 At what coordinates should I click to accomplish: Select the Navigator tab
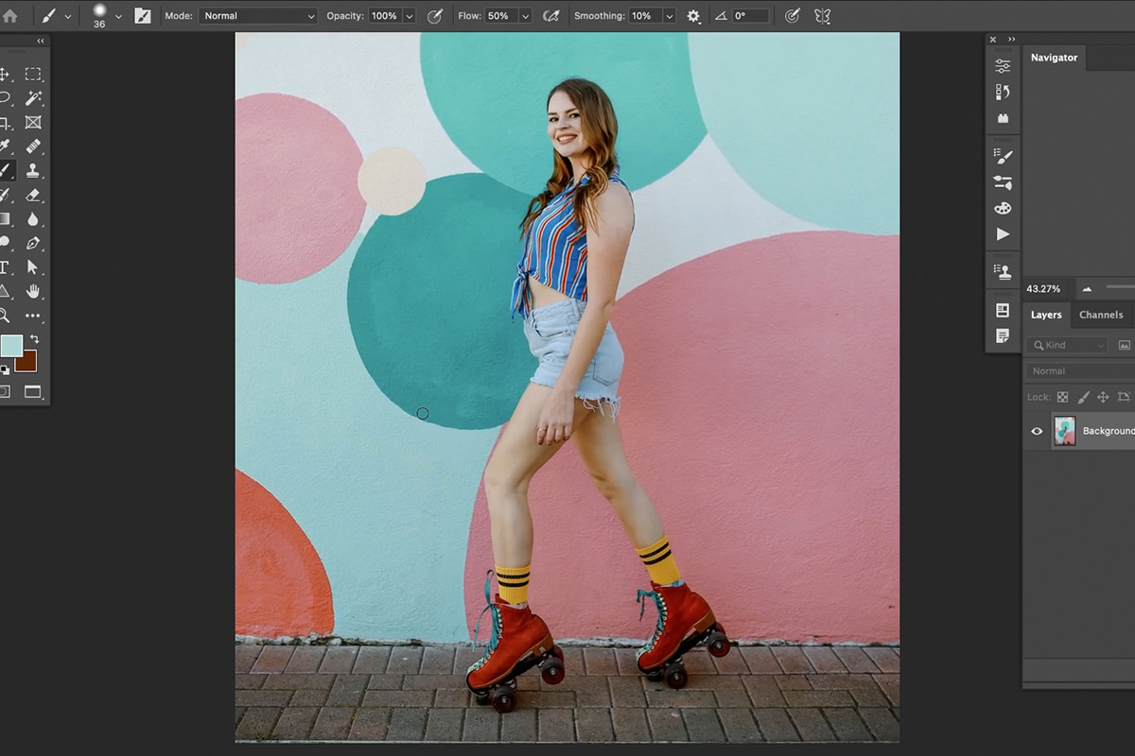1054,58
